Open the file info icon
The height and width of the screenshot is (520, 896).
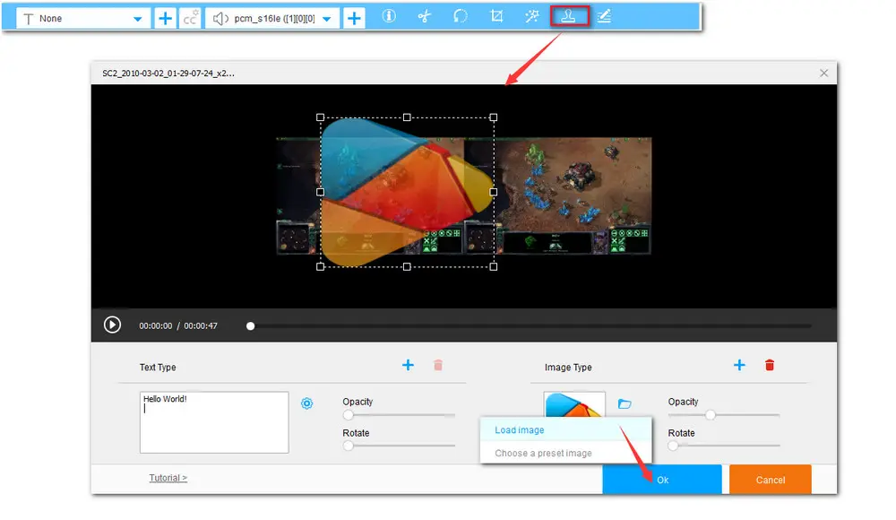(x=389, y=16)
